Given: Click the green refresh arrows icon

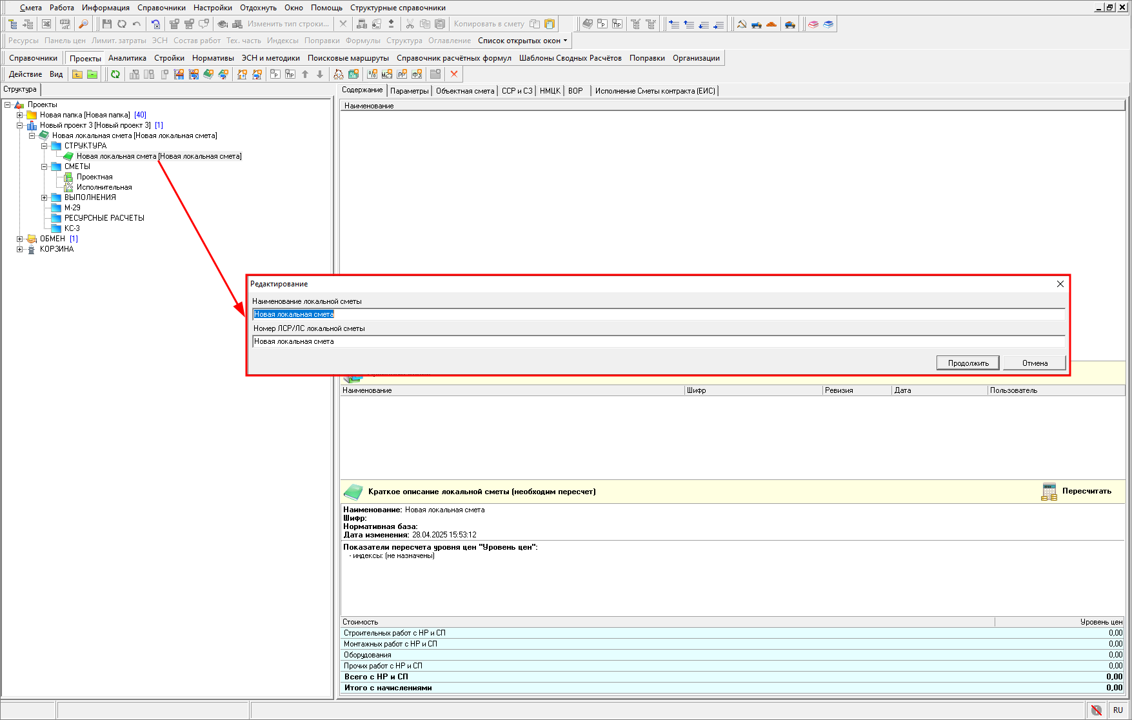Looking at the screenshot, I should 115,74.
